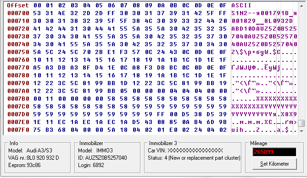Click the 08 column header

(136, 5)
